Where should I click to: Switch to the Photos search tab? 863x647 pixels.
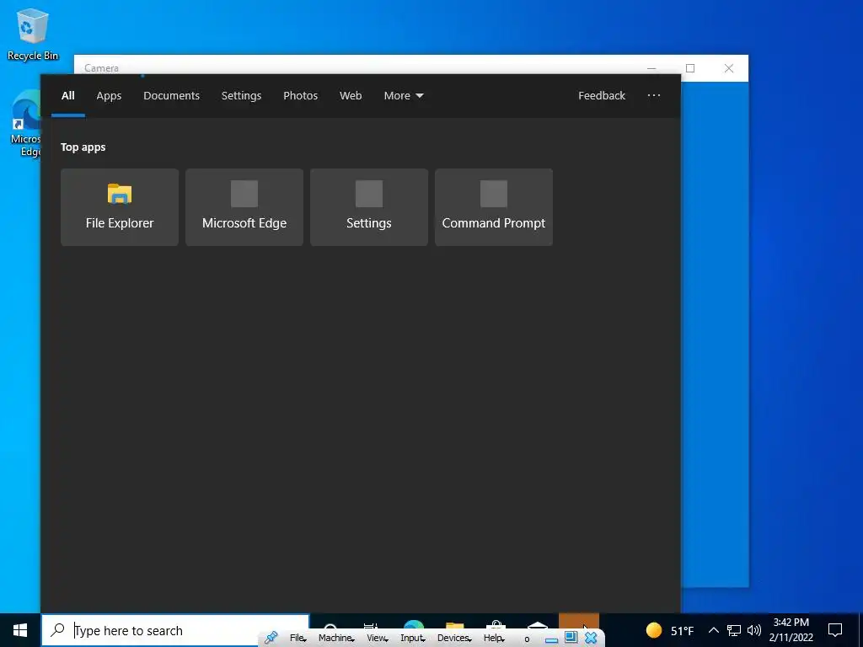[301, 96]
